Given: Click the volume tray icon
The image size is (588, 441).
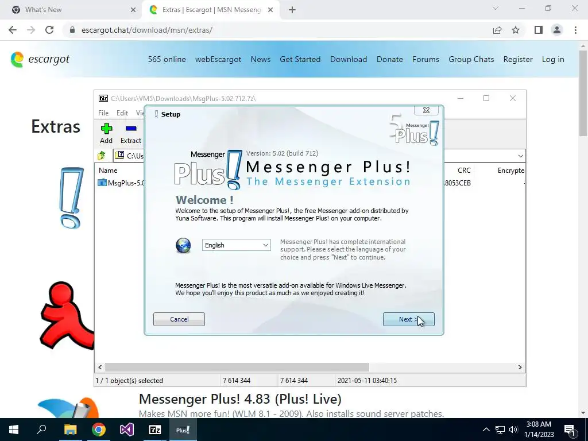Looking at the screenshot, I should 513,430.
